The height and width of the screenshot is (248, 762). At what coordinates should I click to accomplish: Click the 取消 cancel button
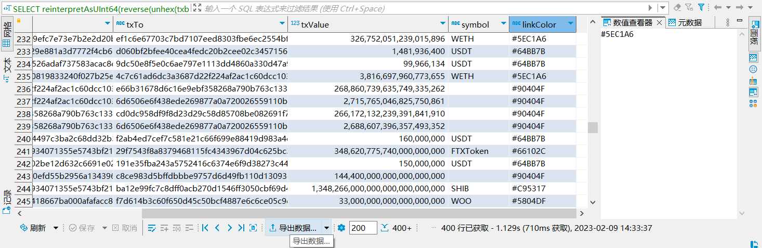pos(125,228)
